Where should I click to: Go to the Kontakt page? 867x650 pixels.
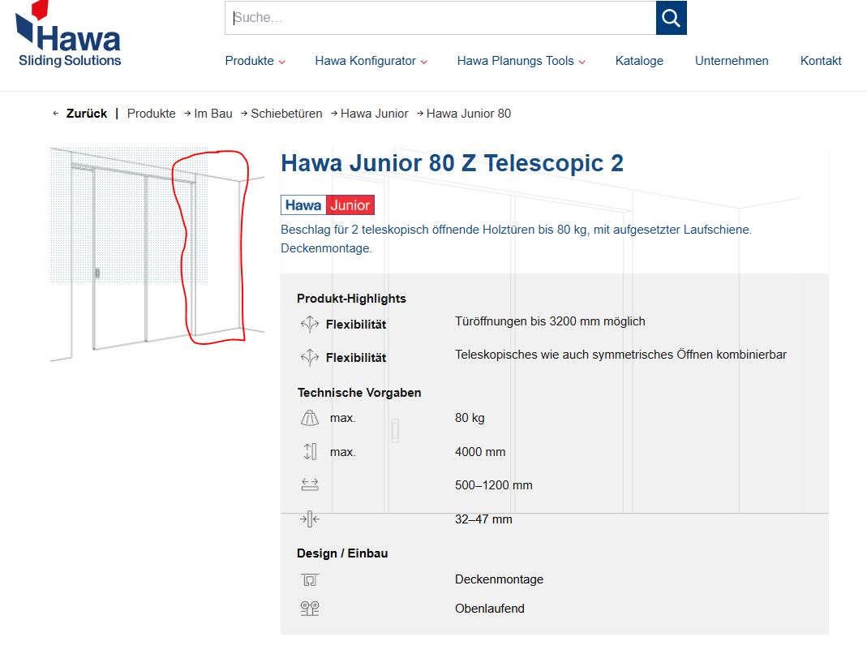click(x=821, y=61)
